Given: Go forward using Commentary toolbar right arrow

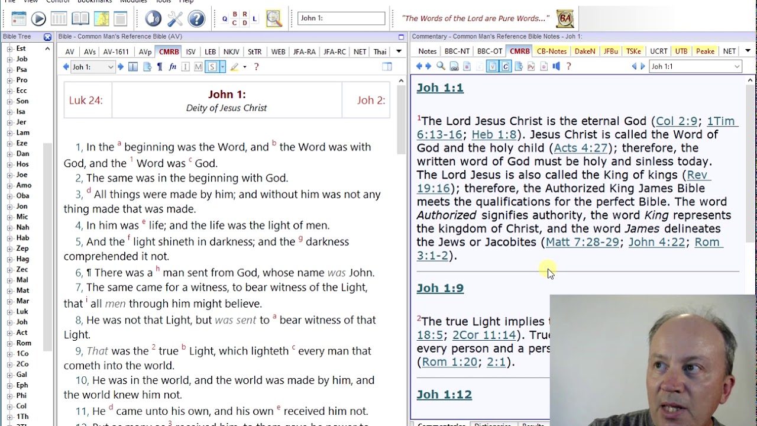Looking at the screenshot, I should (428, 66).
